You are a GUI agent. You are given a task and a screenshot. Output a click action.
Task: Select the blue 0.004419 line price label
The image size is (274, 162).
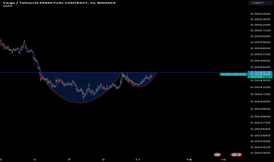pos(260,72)
